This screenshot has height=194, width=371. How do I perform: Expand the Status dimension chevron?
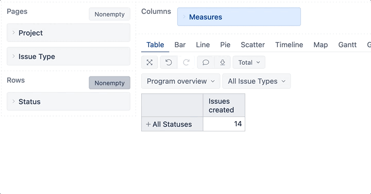(13, 101)
